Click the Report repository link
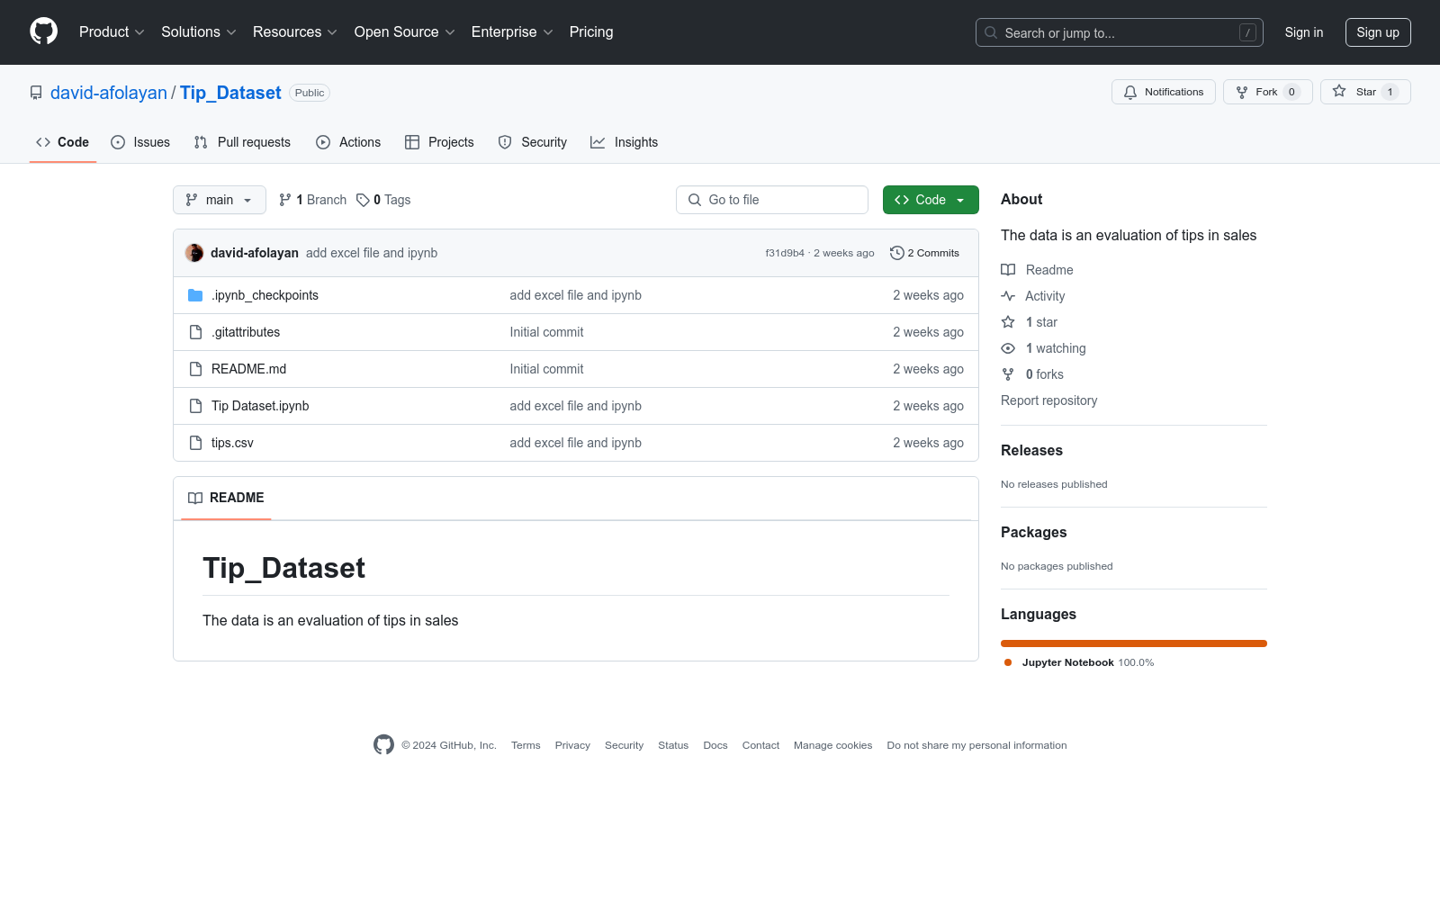 (x=1049, y=400)
